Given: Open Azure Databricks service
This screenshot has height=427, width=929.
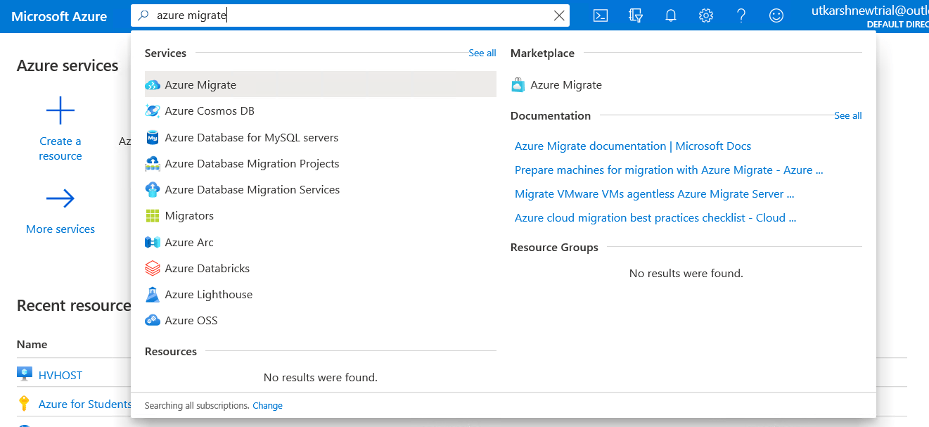Looking at the screenshot, I should pos(208,268).
